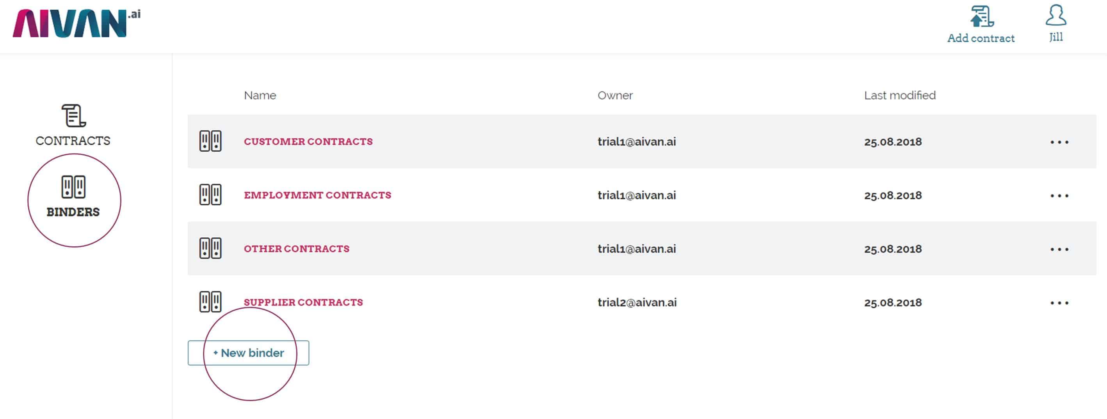Screen dimensions: 1107x419
Task: Click binder icon beside Employment Contracts
Action: point(210,195)
